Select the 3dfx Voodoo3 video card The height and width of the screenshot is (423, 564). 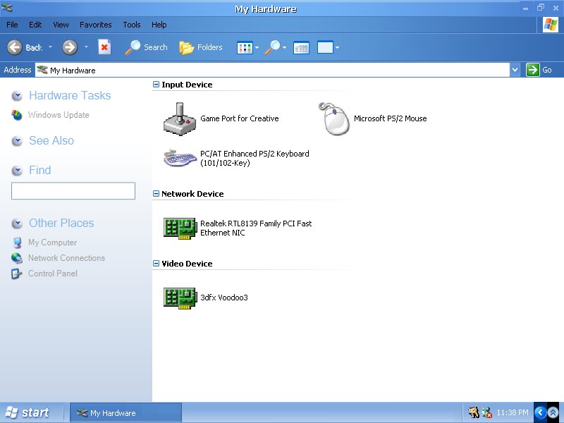180,298
